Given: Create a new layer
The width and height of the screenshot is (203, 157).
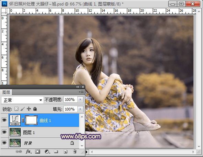Looking at the screenshot, I should [65, 151].
